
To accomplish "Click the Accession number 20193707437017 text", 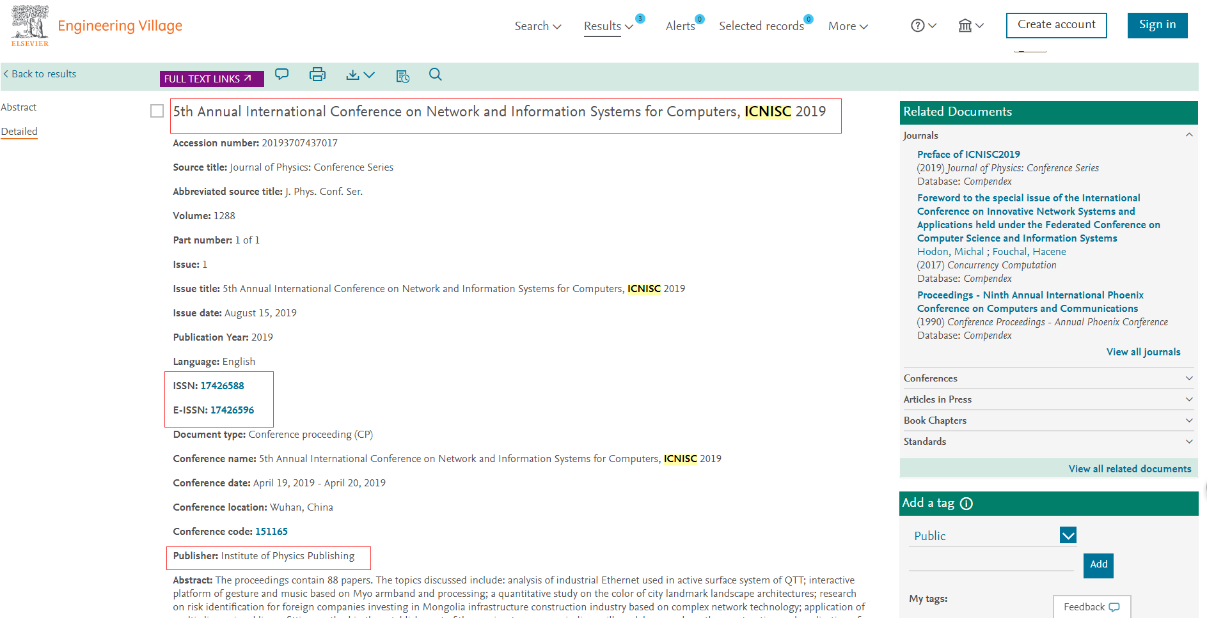I will click(255, 143).
